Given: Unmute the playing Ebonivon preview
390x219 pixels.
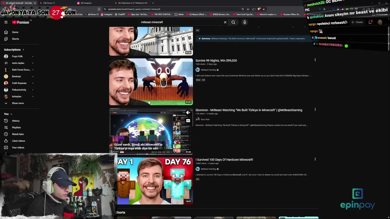Looking at the screenshot, I should coord(188,113).
